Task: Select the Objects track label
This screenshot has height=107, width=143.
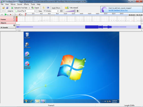Action: [3, 23]
